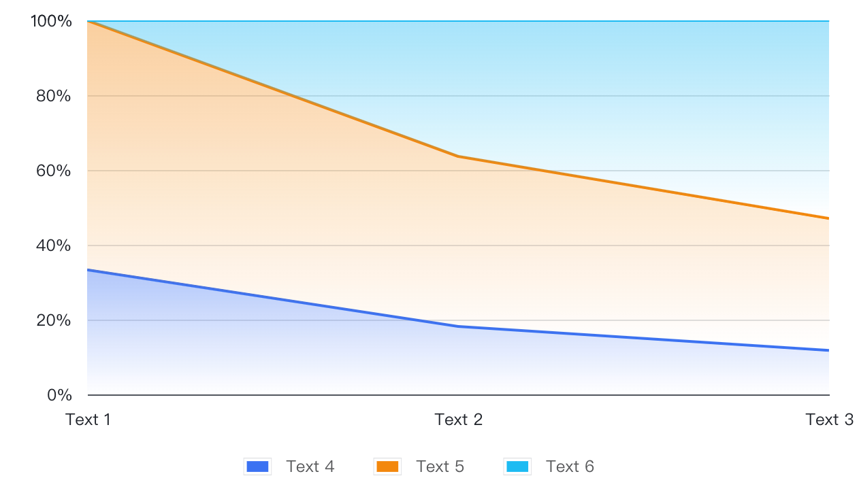Click the 80% y-axis label
This screenshot has height=491, width=859.
tap(54, 96)
